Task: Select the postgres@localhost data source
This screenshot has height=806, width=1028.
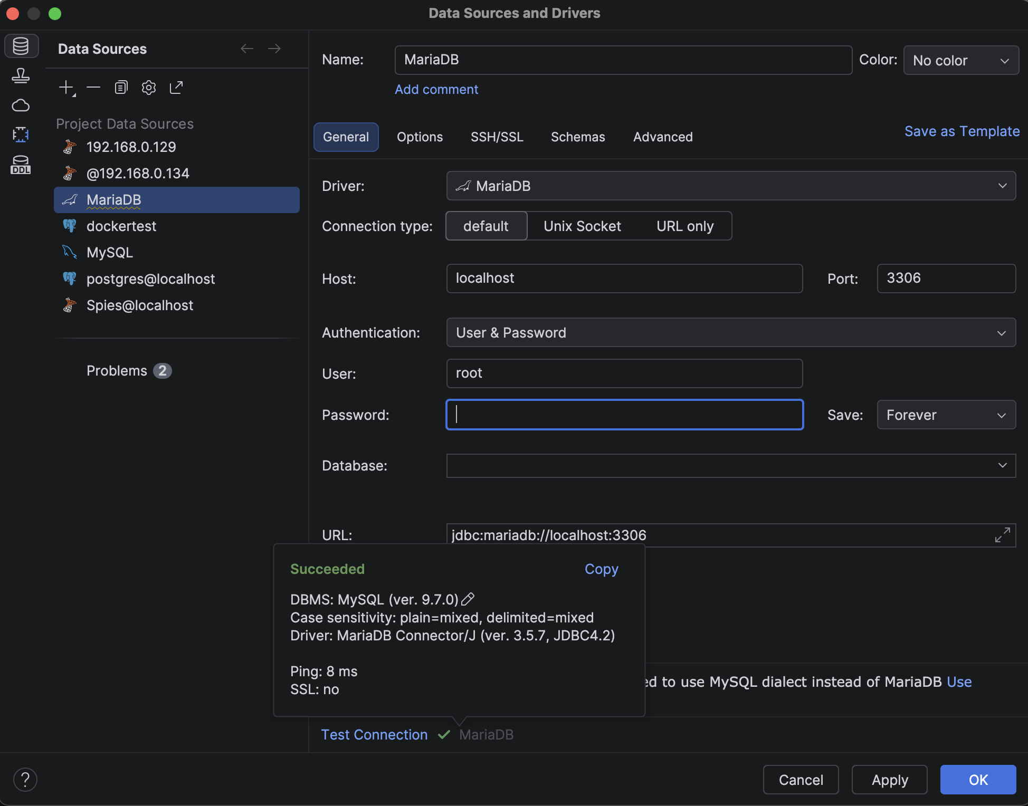Action: coord(177,279)
